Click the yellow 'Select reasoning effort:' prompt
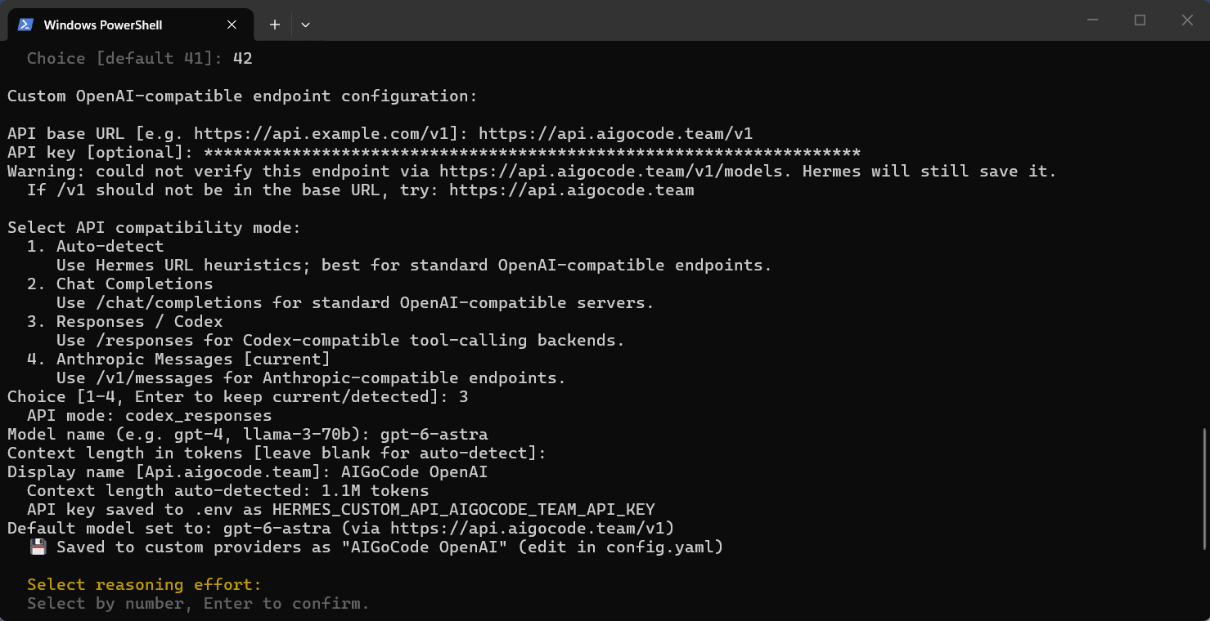Viewport: 1210px width, 621px height. click(x=144, y=584)
